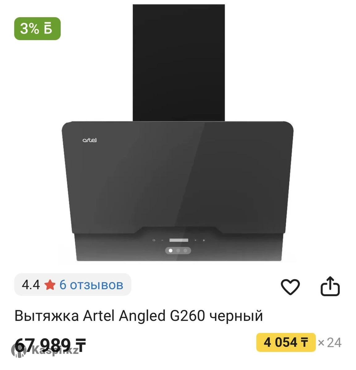
Task: Open the ×24 months installment option
Action: pos(329,343)
